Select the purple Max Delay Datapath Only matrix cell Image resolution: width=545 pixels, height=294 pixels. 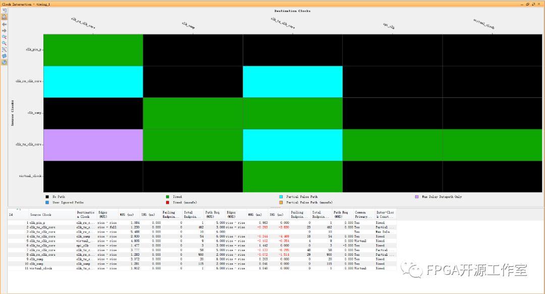pos(93,145)
